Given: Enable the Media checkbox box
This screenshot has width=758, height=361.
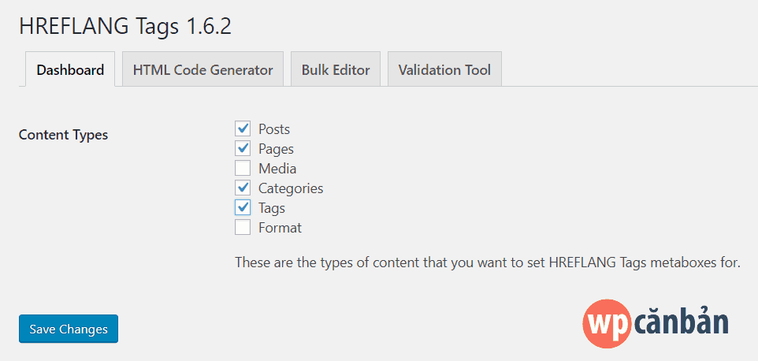Looking at the screenshot, I should coord(243,168).
